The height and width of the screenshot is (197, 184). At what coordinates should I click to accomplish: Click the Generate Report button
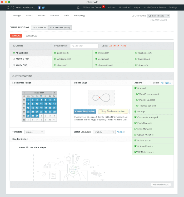(161, 184)
